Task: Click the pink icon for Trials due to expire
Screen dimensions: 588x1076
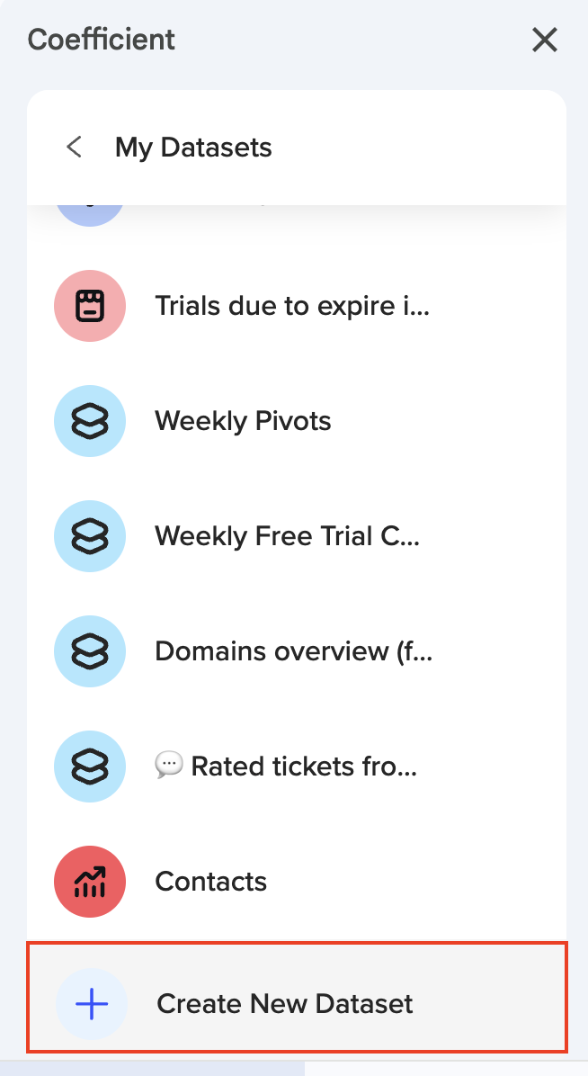Action: [90, 306]
